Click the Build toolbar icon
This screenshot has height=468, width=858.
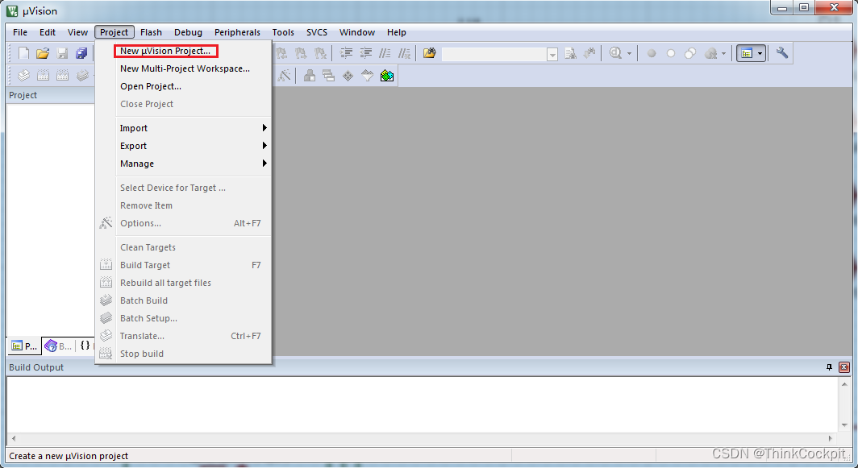coord(43,76)
